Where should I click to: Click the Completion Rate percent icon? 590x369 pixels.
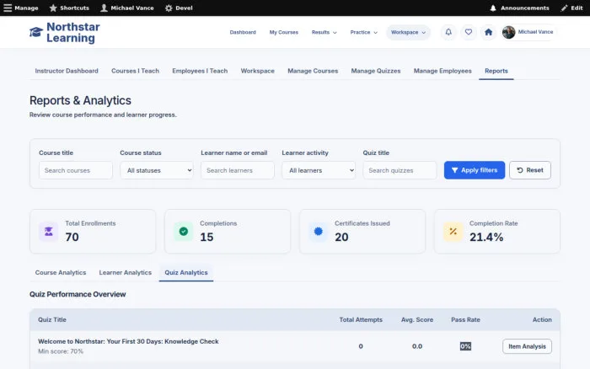click(x=453, y=232)
